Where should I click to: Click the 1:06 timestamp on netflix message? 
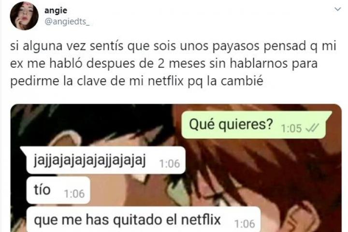point(245,224)
